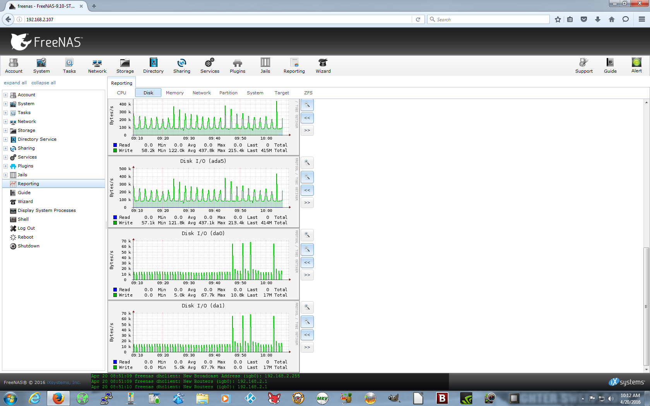Zoom in on the ada5 disk graph
The height and width of the screenshot is (406, 650).
(x=307, y=163)
